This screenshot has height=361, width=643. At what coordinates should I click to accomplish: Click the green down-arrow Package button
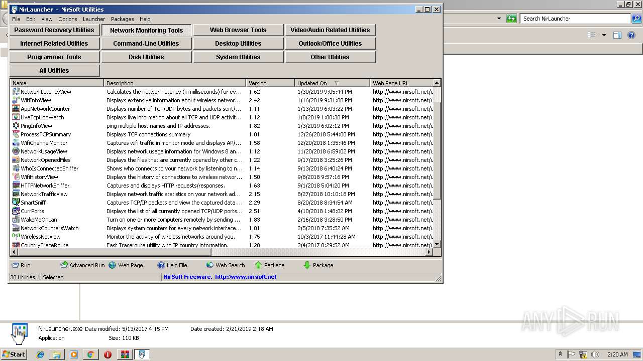(x=318, y=265)
